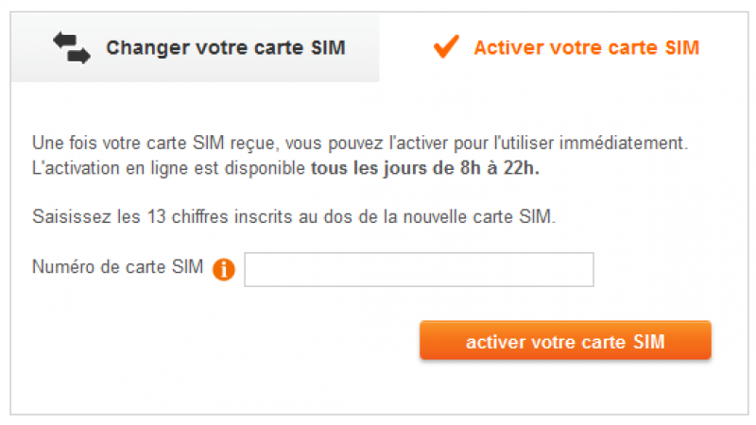The height and width of the screenshot is (425, 756).
Task: Click the swap arrows icon
Action: pos(72,47)
